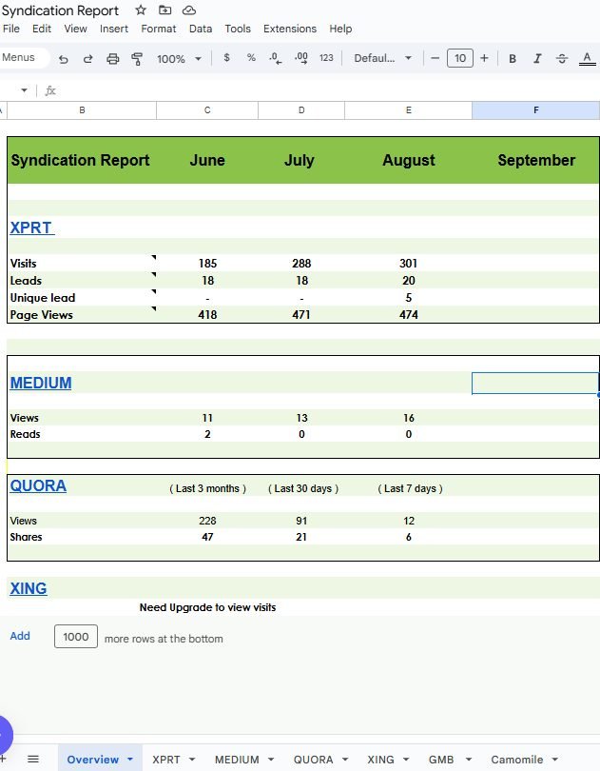Image resolution: width=600 pixels, height=771 pixels.
Task: Format as currency with dollar icon
Action: (226, 57)
